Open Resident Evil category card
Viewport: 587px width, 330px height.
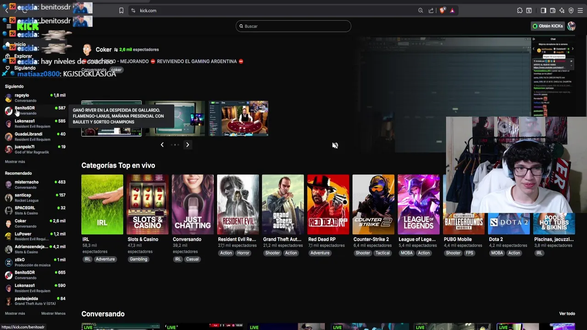click(238, 204)
